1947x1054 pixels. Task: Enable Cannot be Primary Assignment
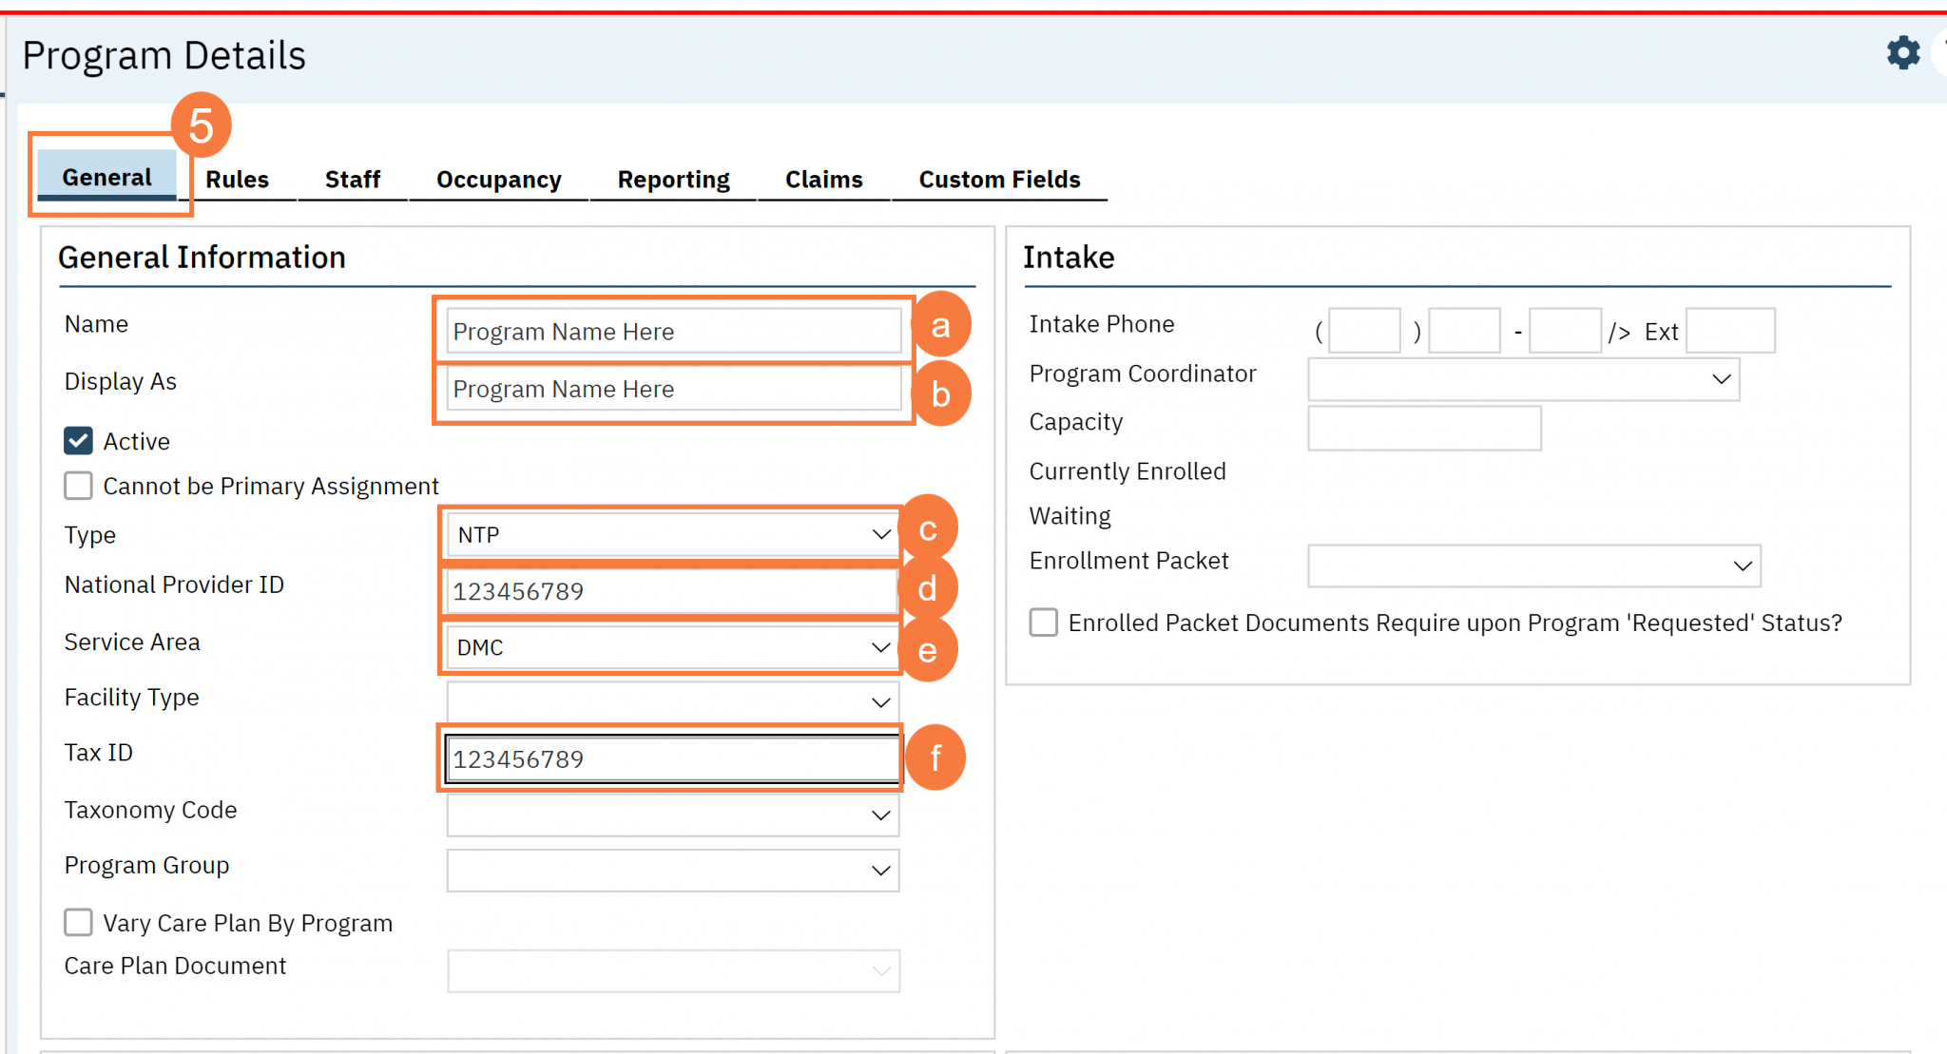[x=77, y=486]
